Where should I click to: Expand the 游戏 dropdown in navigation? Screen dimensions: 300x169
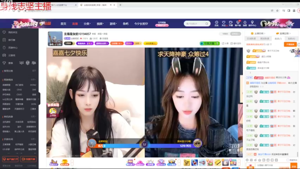(x=113, y=24)
